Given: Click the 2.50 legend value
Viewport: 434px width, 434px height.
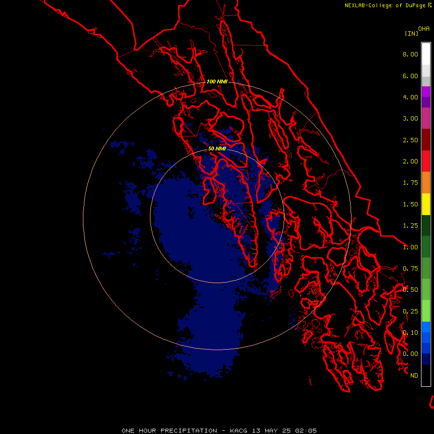Looking at the screenshot, I should point(410,140).
